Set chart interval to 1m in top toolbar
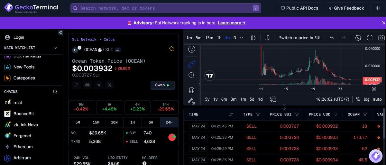Screen dimensions: 386x165 (189, 38)
